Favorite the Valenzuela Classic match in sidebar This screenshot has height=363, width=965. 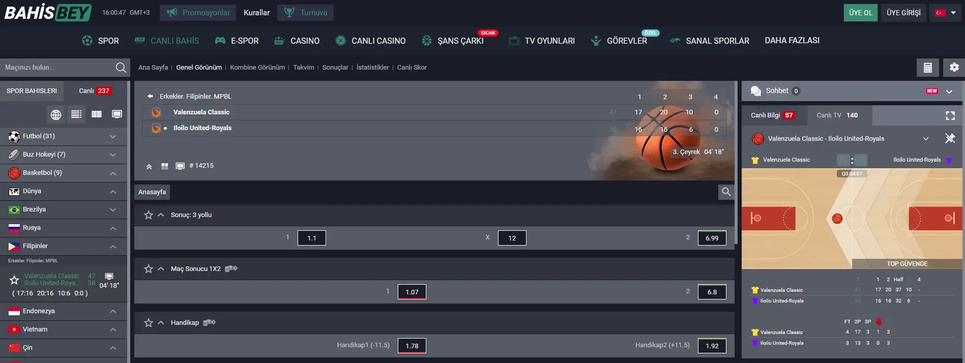(14, 280)
